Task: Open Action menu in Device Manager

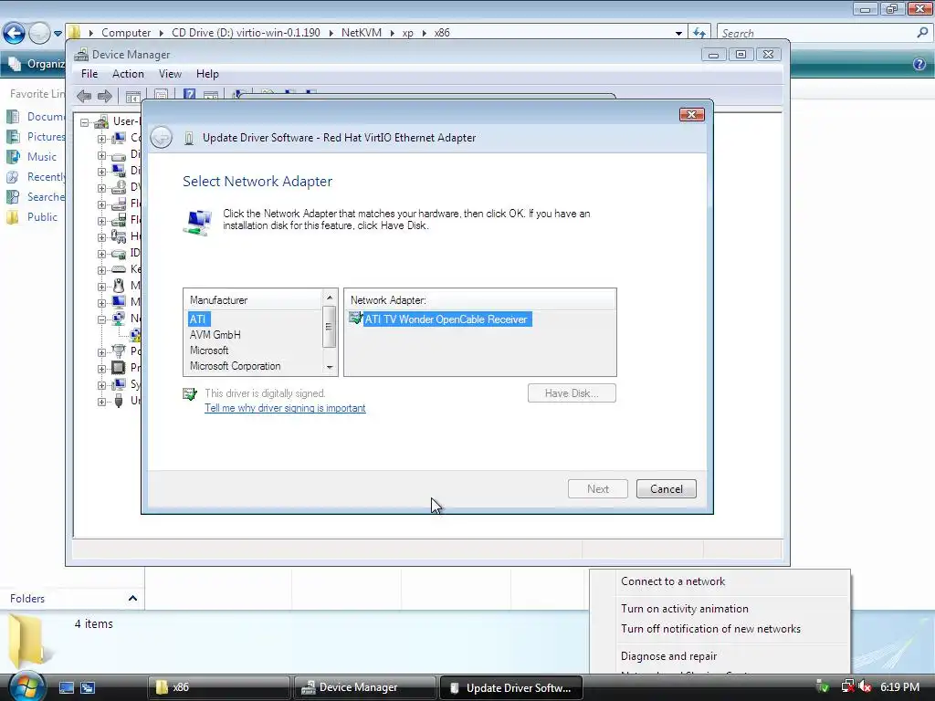Action: (x=128, y=74)
